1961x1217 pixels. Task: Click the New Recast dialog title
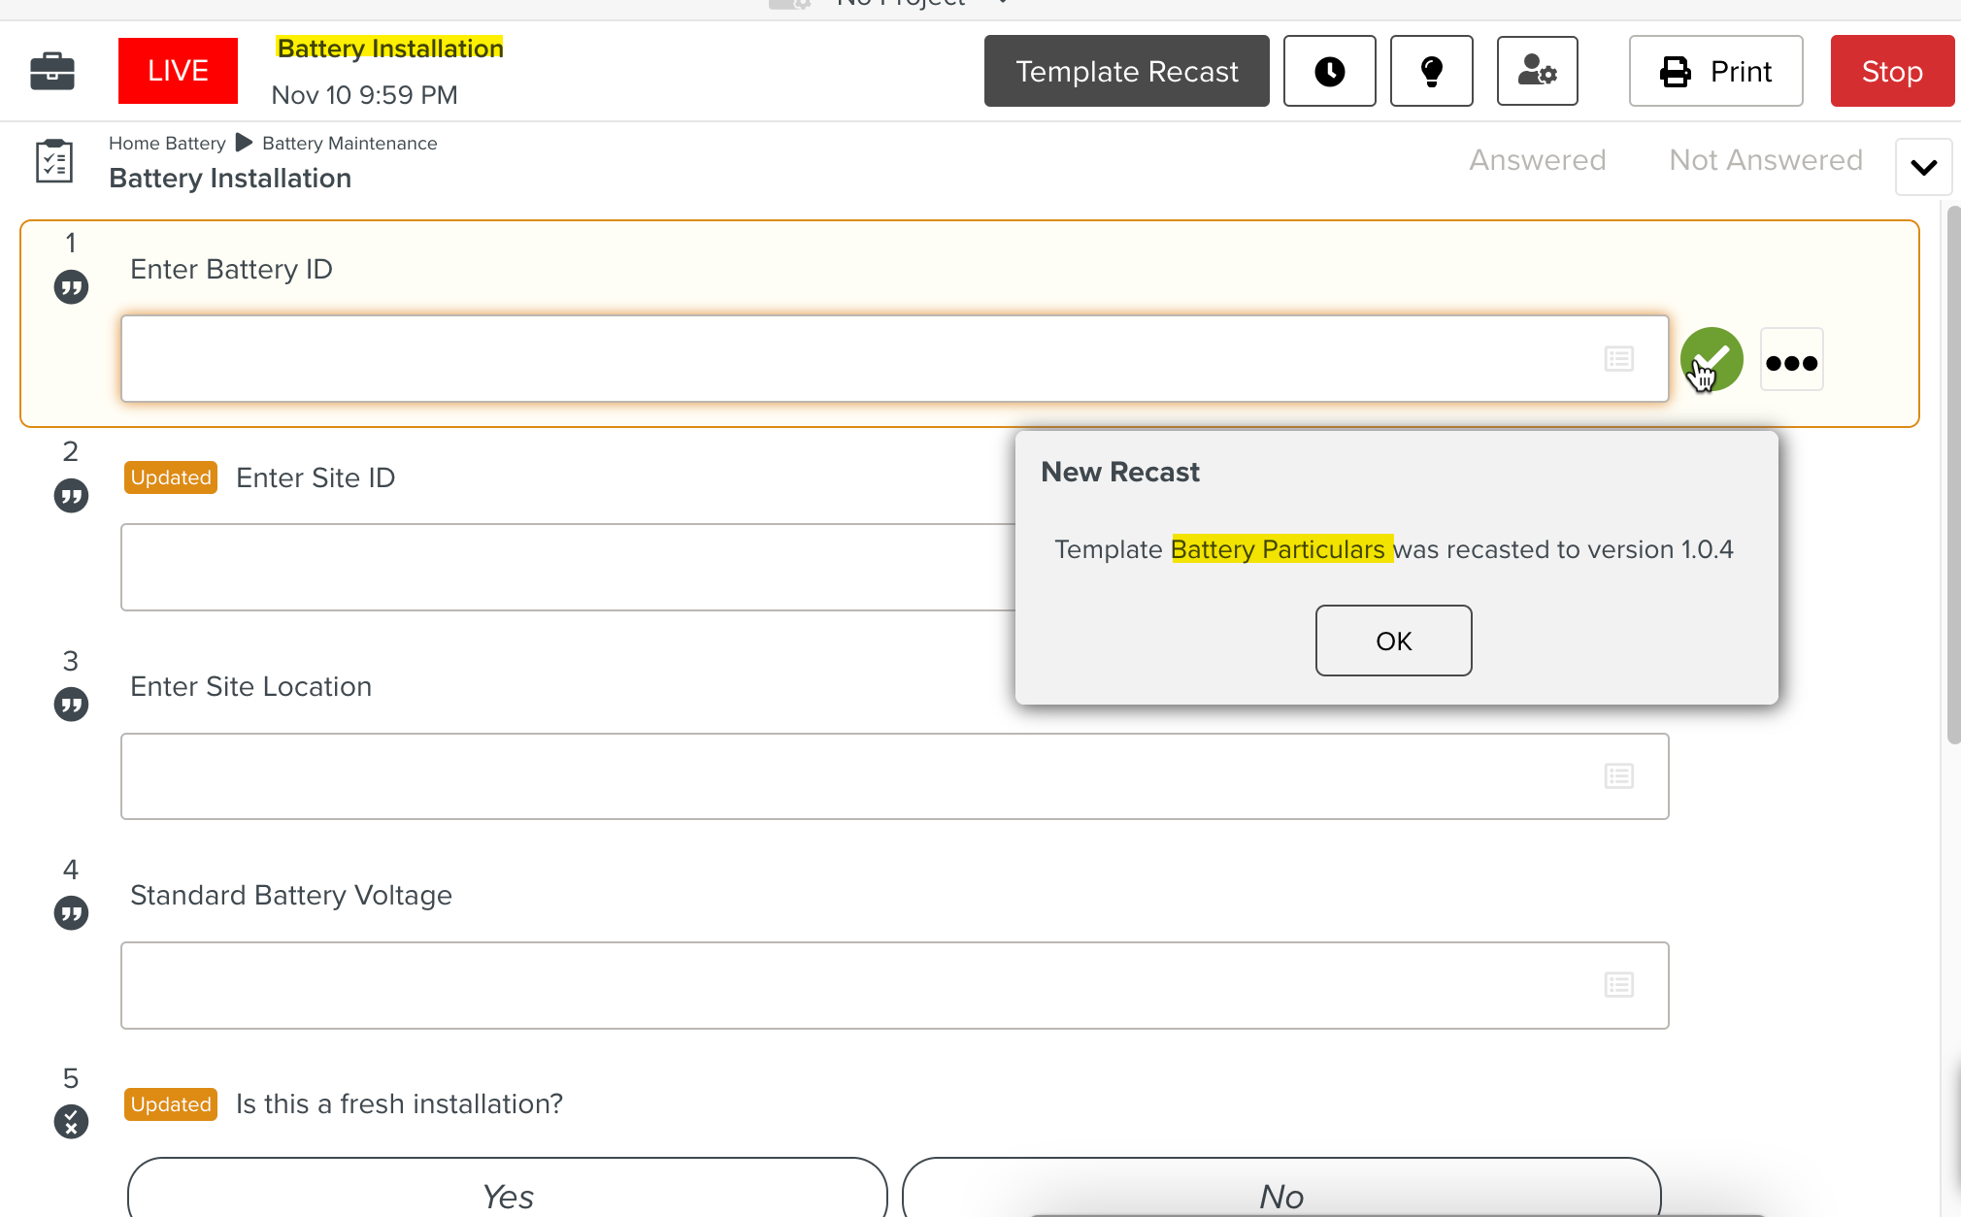pyautogui.click(x=1120, y=472)
